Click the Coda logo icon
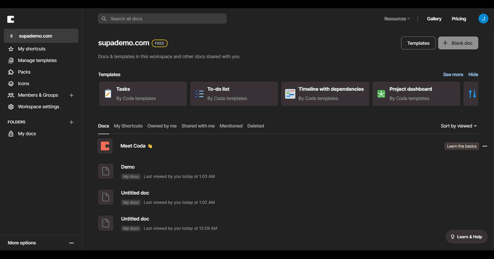The image size is (494, 259). [x=11, y=19]
